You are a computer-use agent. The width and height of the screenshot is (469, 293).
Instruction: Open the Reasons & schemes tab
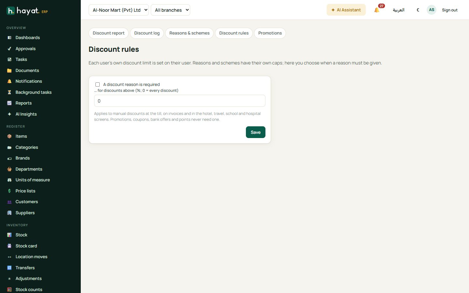point(189,33)
